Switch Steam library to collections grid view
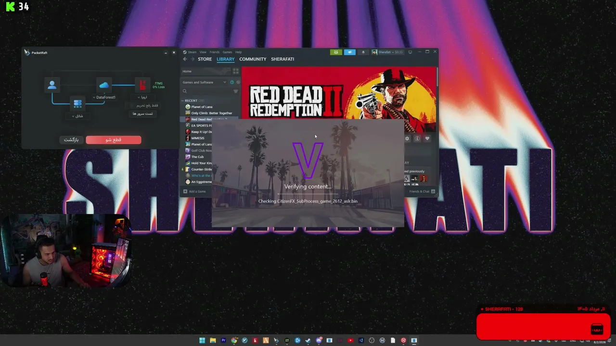 pos(235,71)
